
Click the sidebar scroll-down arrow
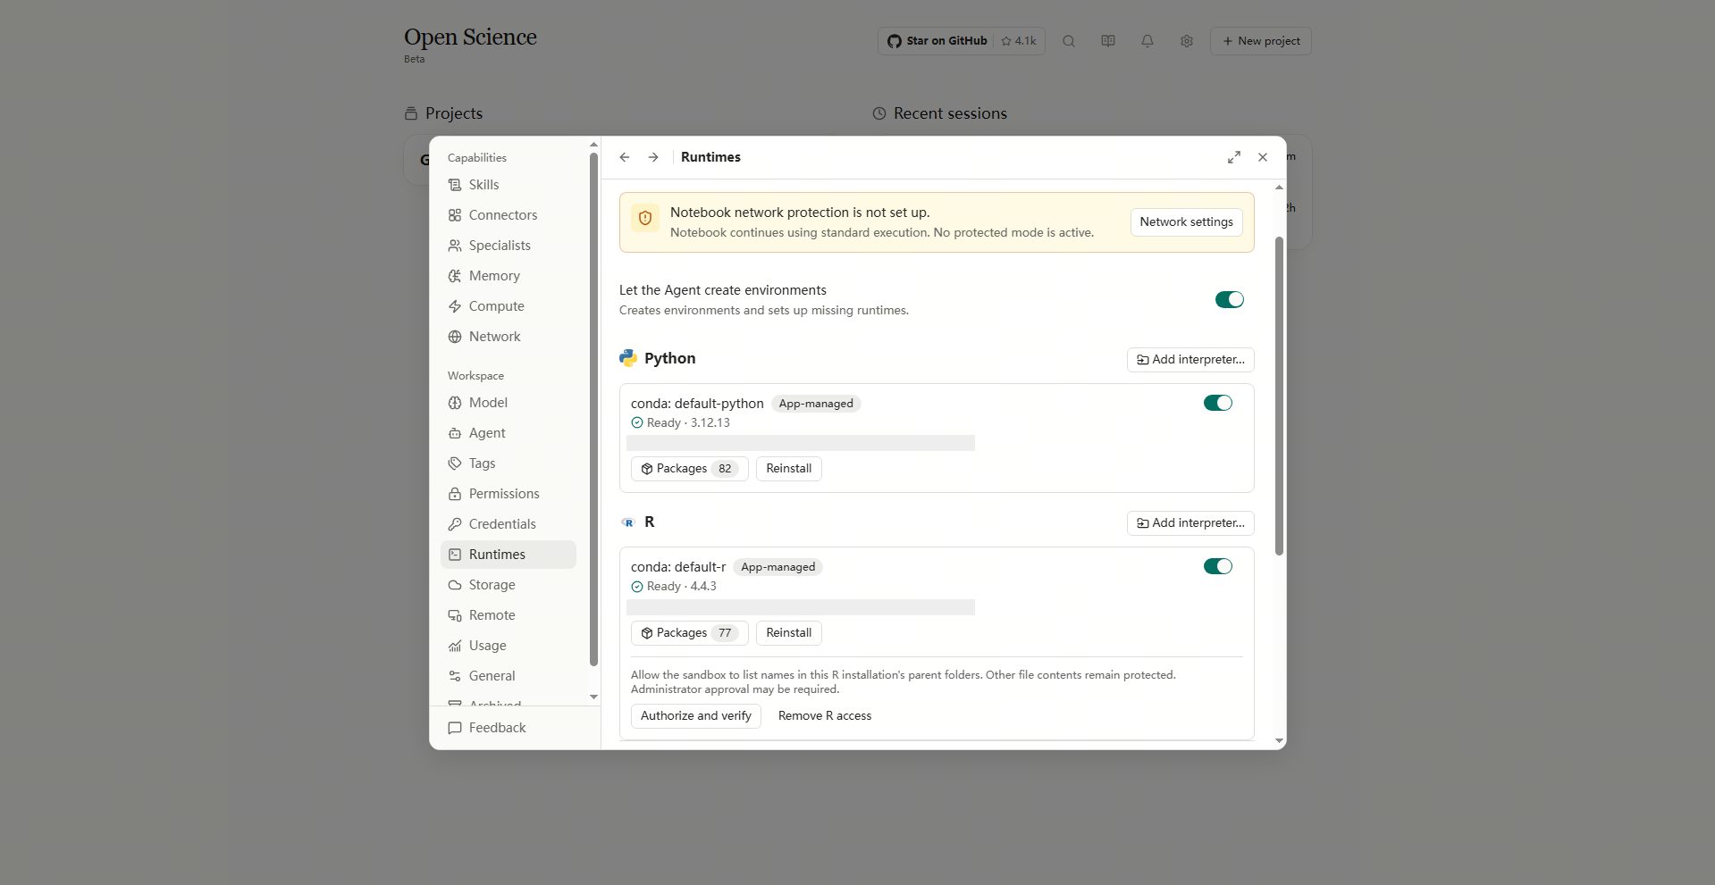[x=593, y=697]
